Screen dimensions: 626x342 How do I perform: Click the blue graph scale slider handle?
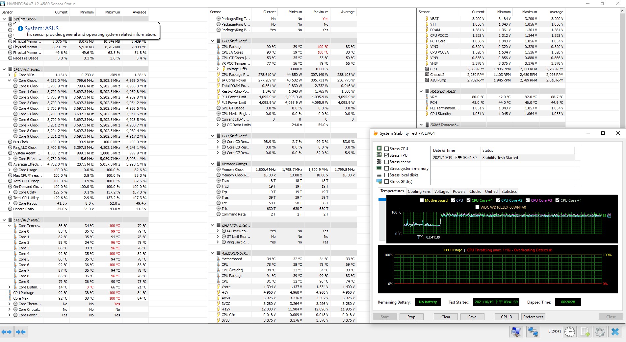coord(382,199)
